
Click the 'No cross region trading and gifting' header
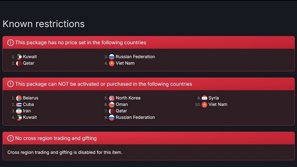pyautogui.click(x=56, y=138)
